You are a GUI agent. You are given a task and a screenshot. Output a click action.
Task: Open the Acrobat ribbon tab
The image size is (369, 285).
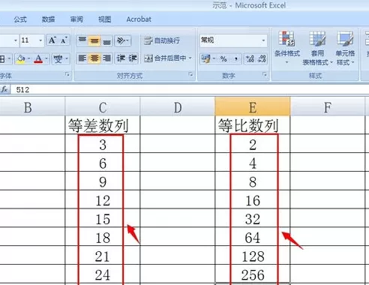(x=139, y=19)
